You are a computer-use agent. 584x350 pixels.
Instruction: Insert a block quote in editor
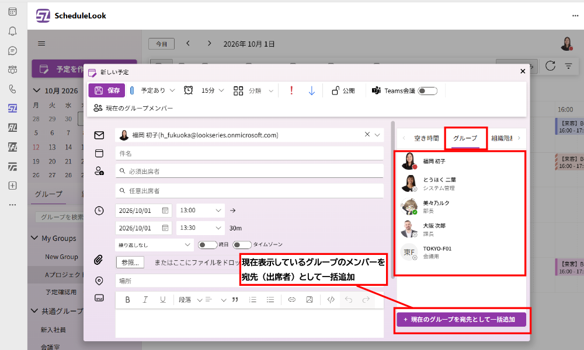pos(235,300)
